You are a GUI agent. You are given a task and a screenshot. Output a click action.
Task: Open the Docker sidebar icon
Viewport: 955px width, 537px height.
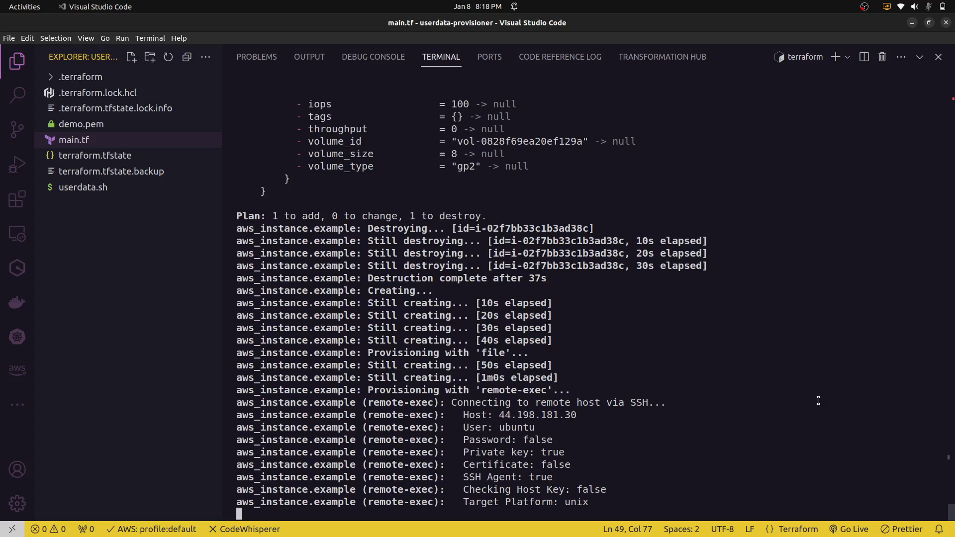(17, 302)
